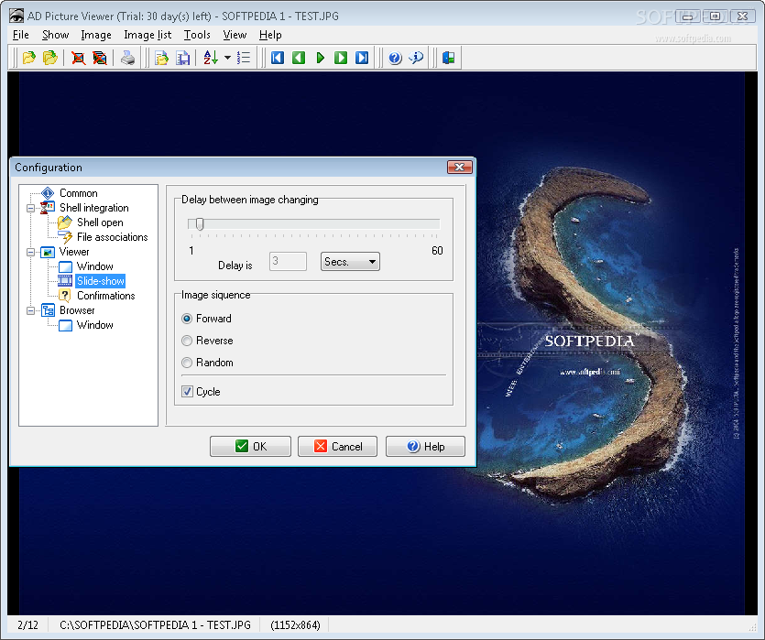Click the delete image red X icon
Viewport: 765px width, 640px height.
78,58
